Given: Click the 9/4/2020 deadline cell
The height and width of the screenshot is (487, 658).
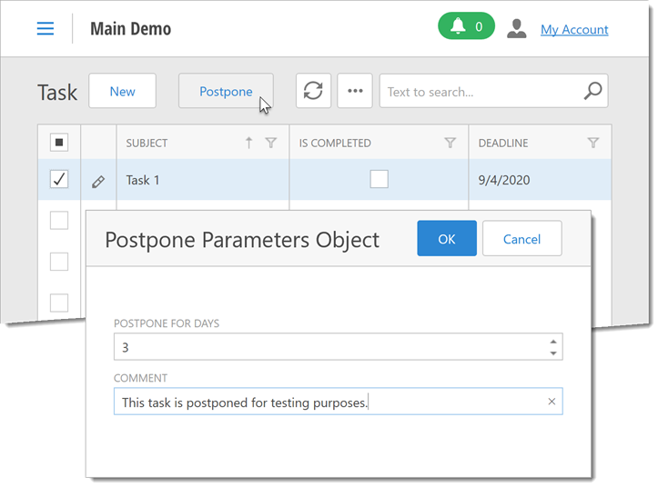Looking at the screenshot, I should (x=540, y=180).
